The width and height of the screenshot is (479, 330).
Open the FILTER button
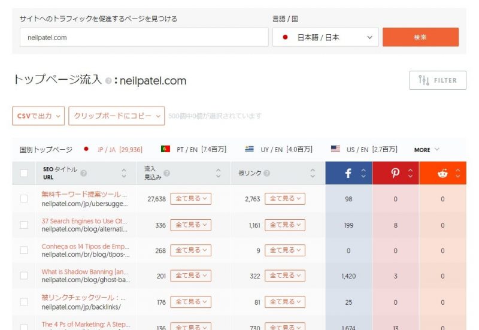438,80
